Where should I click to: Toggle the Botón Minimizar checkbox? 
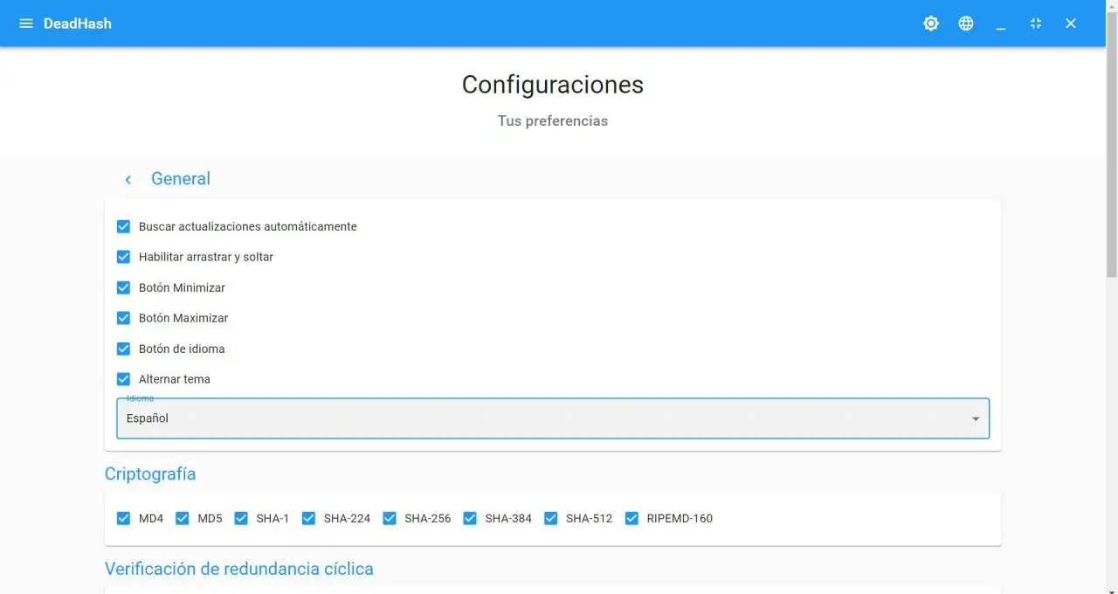coord(123,287)
